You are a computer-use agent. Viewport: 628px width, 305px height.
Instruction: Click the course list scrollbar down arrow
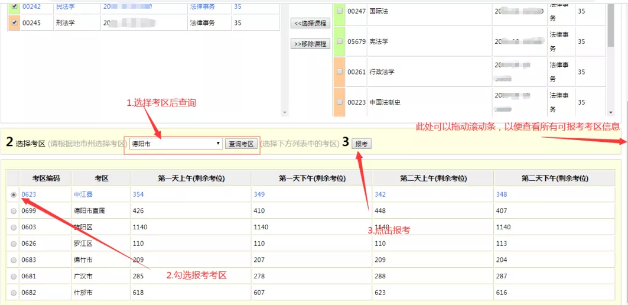pyautogui.click(x=611, y=113)
